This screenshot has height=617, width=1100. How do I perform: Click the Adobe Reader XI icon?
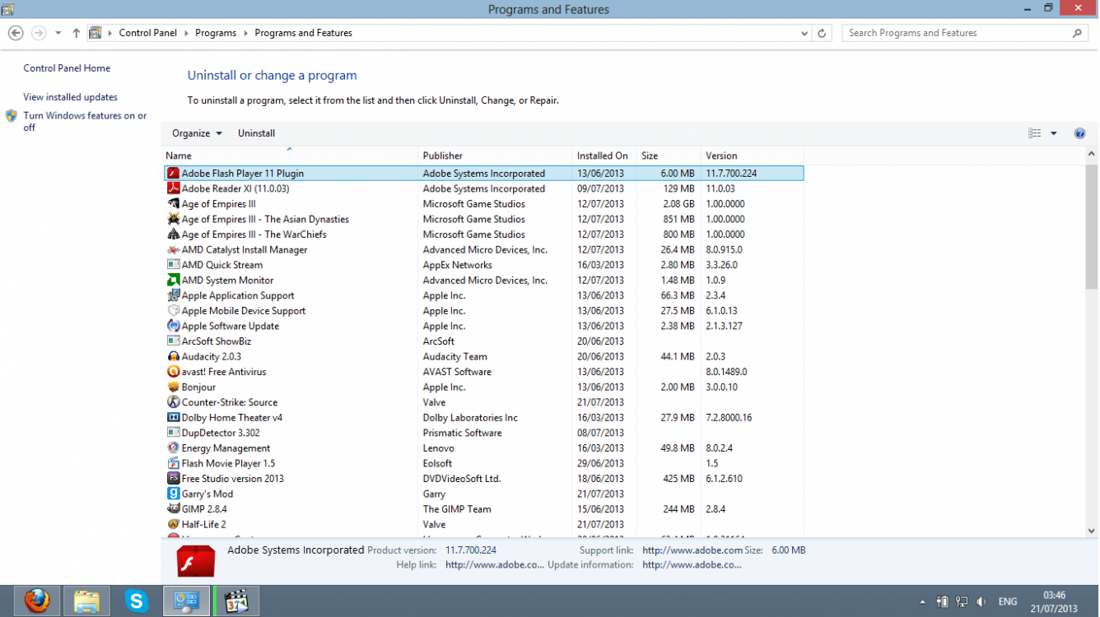point(173,188)
